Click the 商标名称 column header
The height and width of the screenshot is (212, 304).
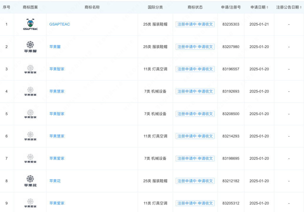[92, 7]
